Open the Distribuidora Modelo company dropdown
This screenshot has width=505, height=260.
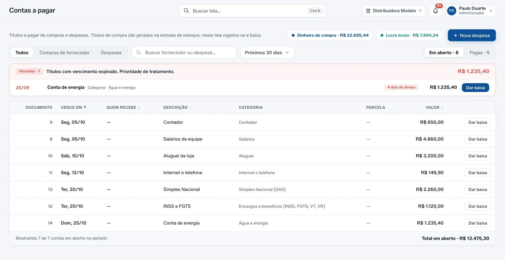pos(394,11)
